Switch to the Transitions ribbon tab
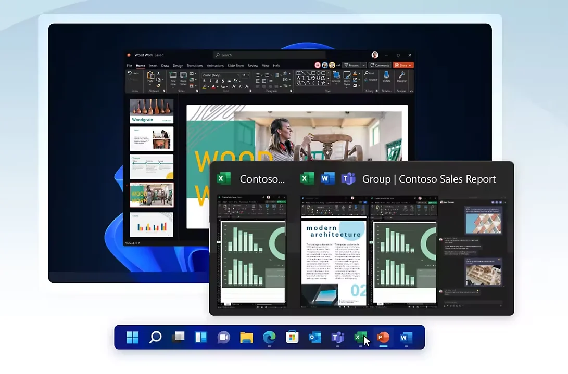The width and height of the screenshot is (568, 374). click(x=195, y=66)
